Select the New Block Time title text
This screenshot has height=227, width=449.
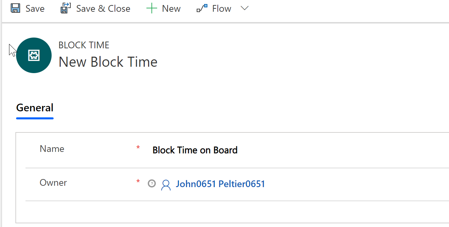[108, 62]
